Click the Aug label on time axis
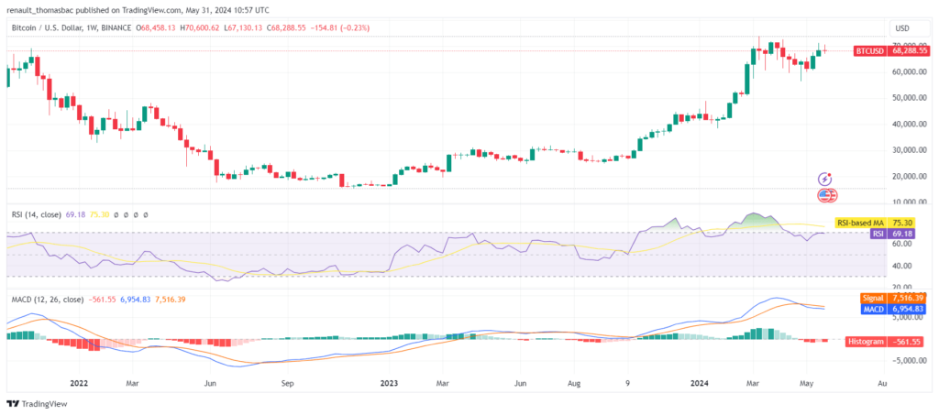The height and width of the screenshot is (415, 939). [574, 381]
